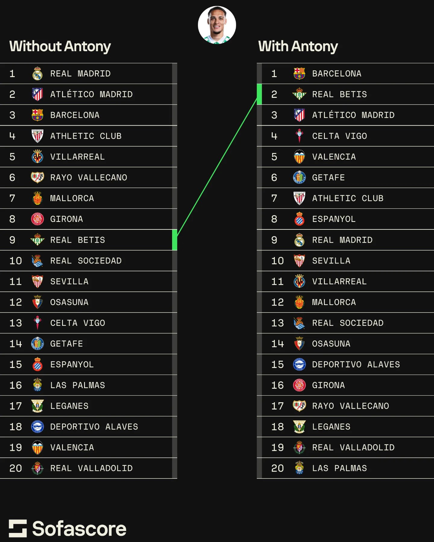Click Real Betis crest in With Antony table

pos(299,95)
